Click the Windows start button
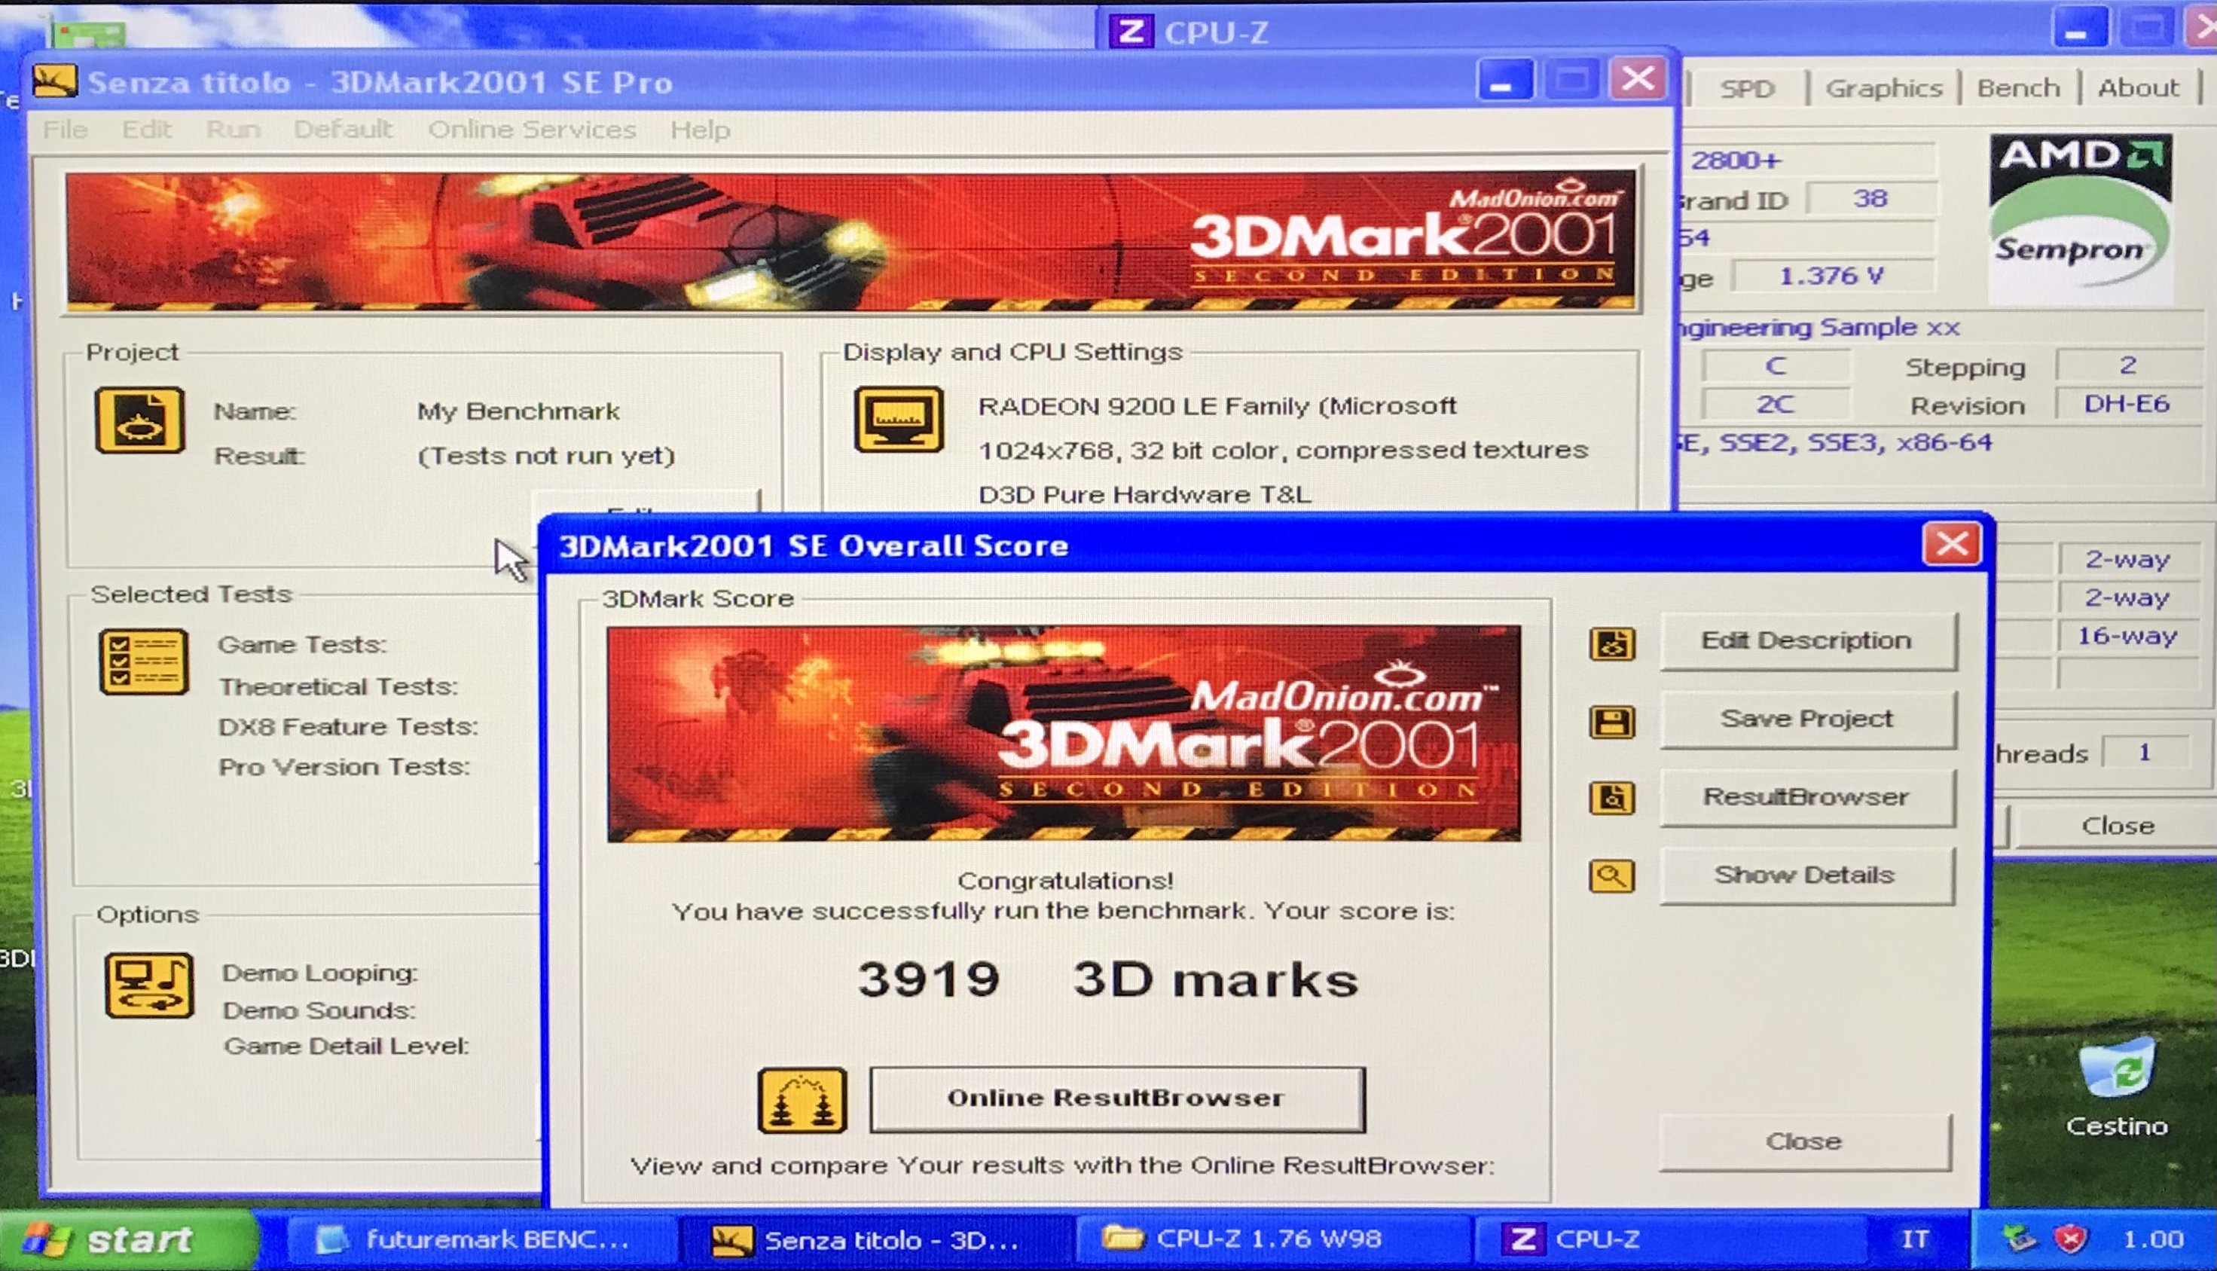The width and height of the screenshot is (2217, 1271). tap(122, 1239)
